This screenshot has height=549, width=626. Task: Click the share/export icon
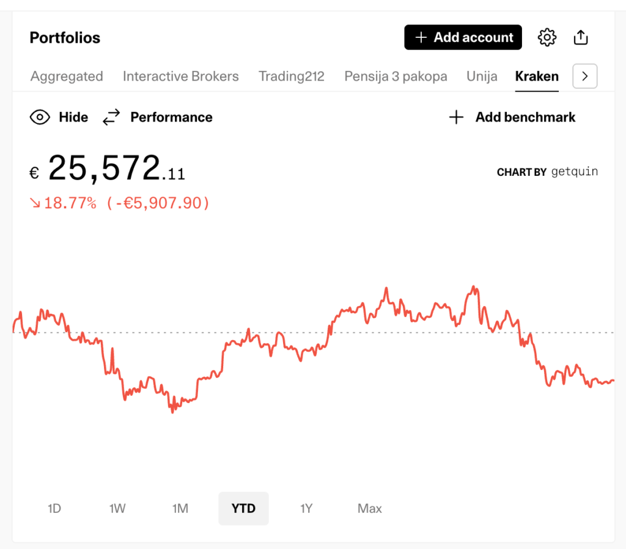[581, 38]
